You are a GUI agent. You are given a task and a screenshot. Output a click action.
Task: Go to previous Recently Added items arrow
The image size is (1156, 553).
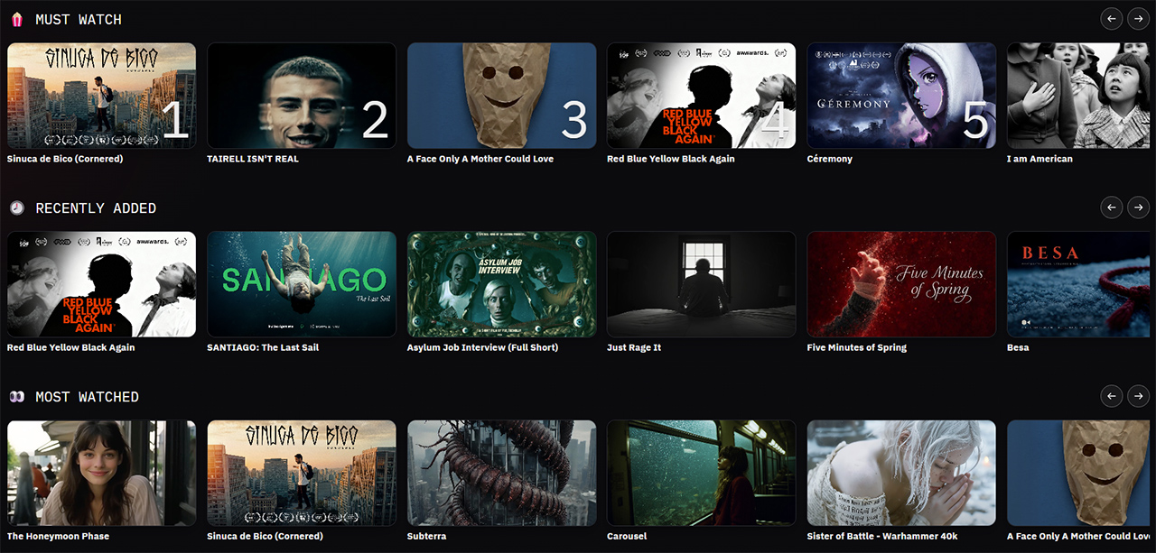1112,207
